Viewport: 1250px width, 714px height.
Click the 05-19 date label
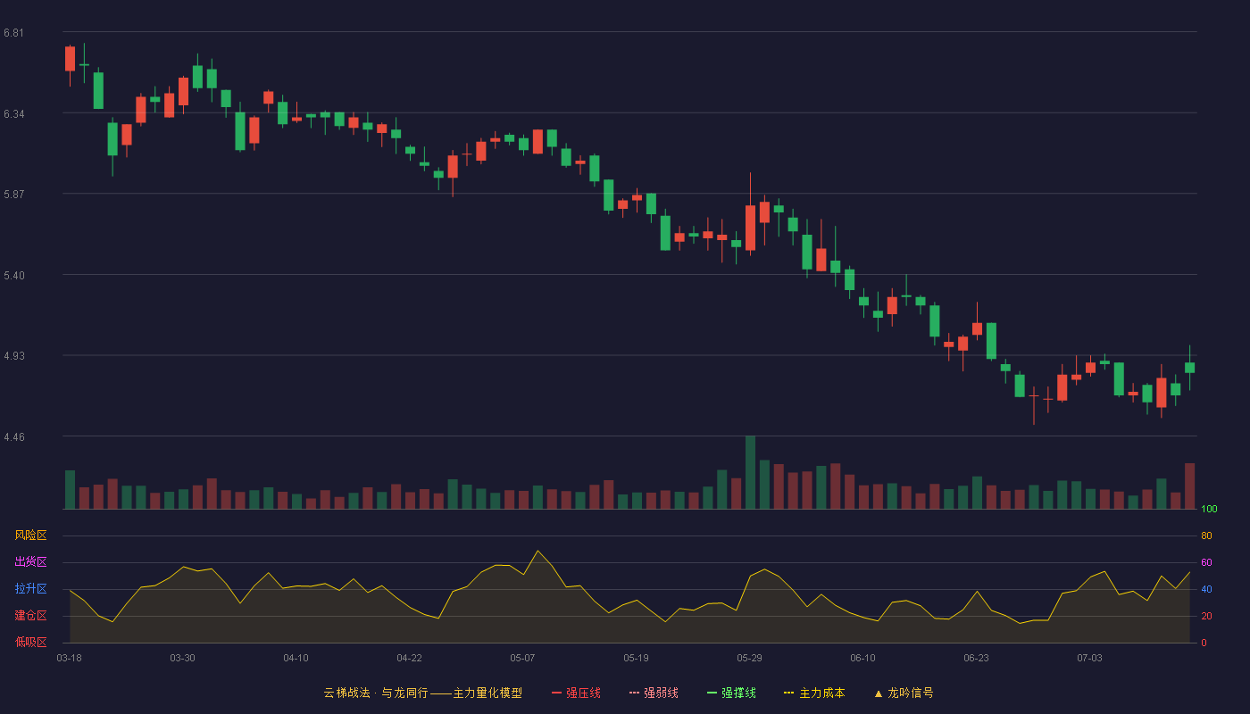coord(636,658)
